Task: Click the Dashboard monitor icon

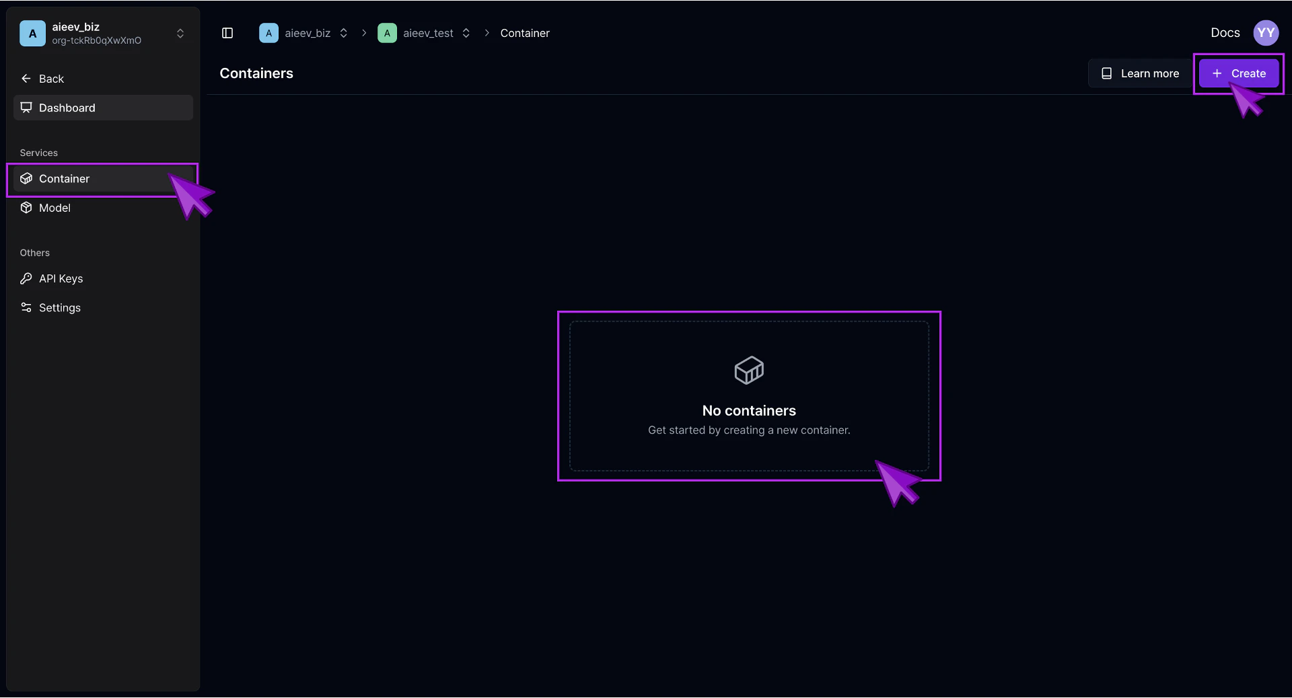Action: click(26, 108)
